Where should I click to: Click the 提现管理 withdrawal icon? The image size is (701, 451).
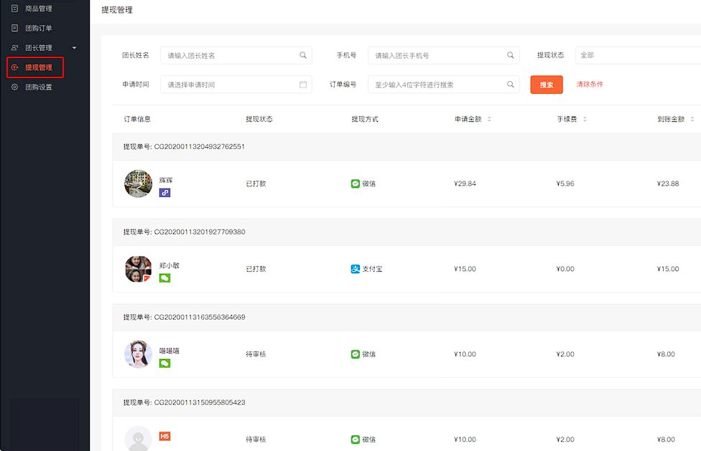pos(15,67)
